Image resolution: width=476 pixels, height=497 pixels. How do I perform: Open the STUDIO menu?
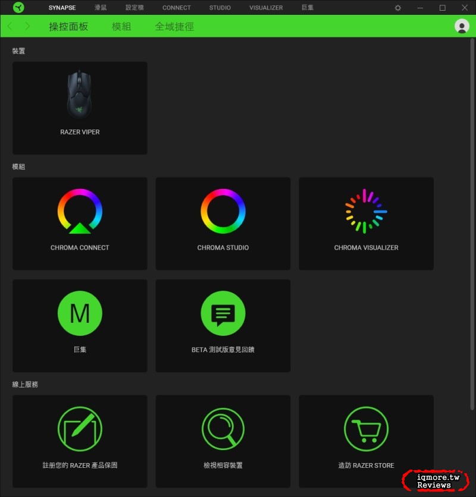220,8
